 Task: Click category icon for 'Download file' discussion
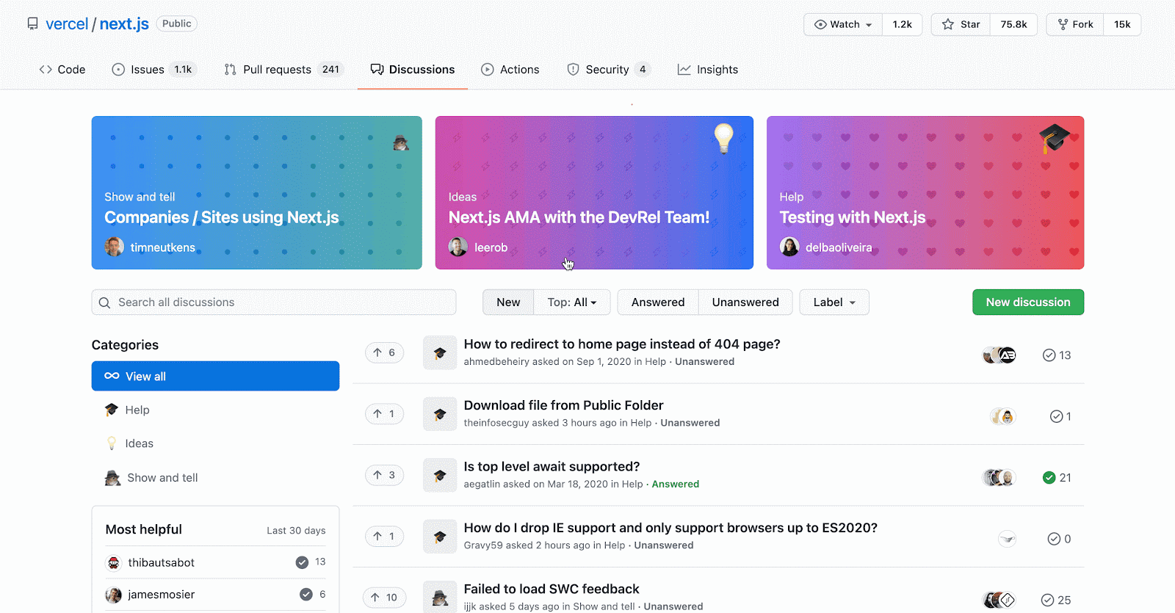click(x=440, y=414)
